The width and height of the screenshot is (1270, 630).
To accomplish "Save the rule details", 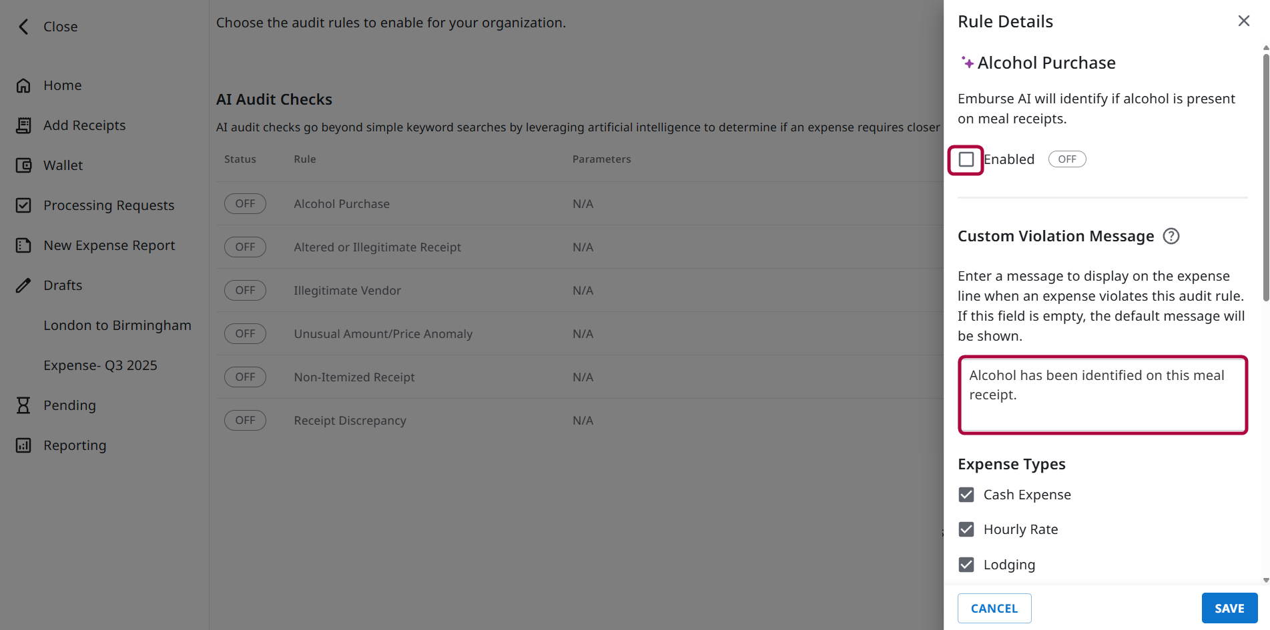I will tap(1229, 608).
